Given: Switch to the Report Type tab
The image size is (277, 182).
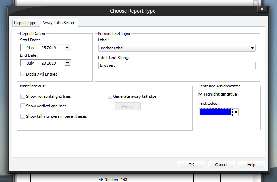Looking at the screenshot, I should pyautogui.click(x=25, y=23).
